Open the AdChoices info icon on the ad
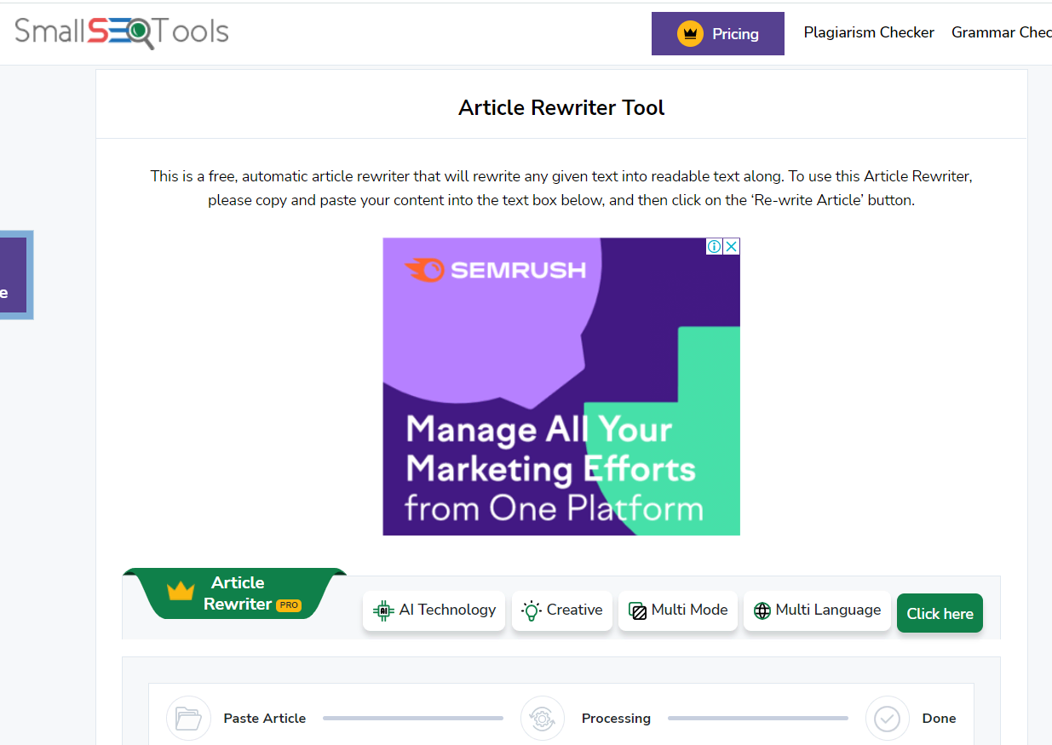Viewport: 1052px width, 745px height. [714, 246]
